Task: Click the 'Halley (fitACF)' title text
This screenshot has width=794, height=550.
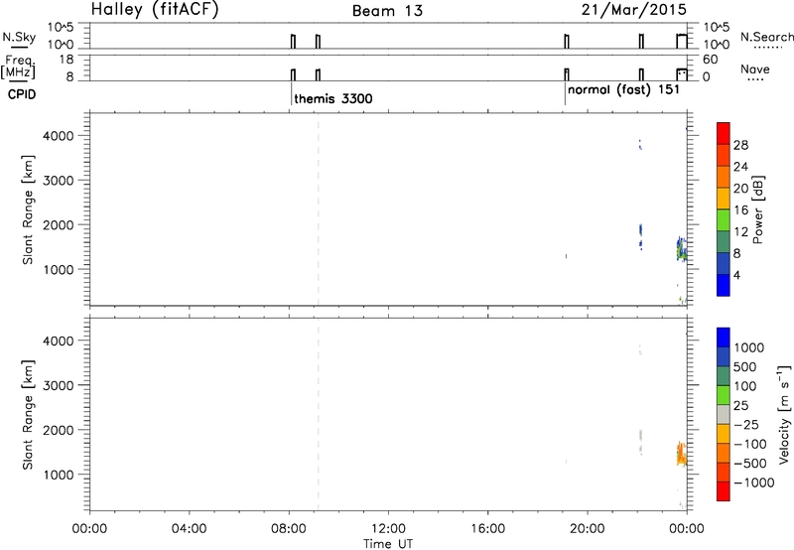Action: (x=155, y=10)
